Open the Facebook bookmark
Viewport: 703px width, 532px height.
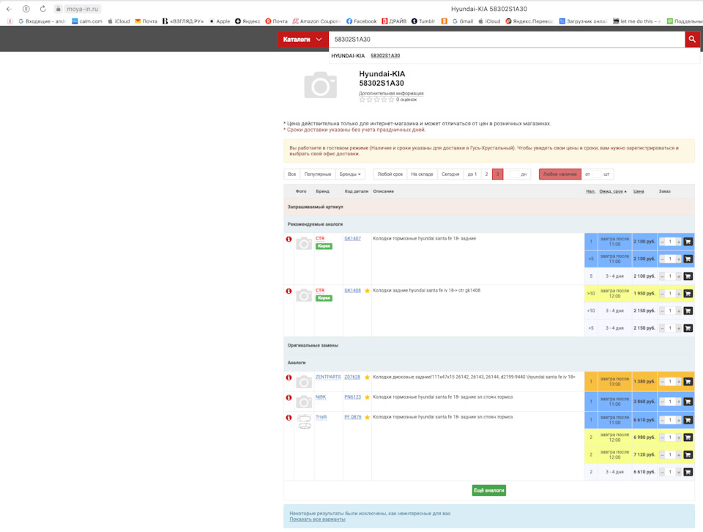(361, 21)
